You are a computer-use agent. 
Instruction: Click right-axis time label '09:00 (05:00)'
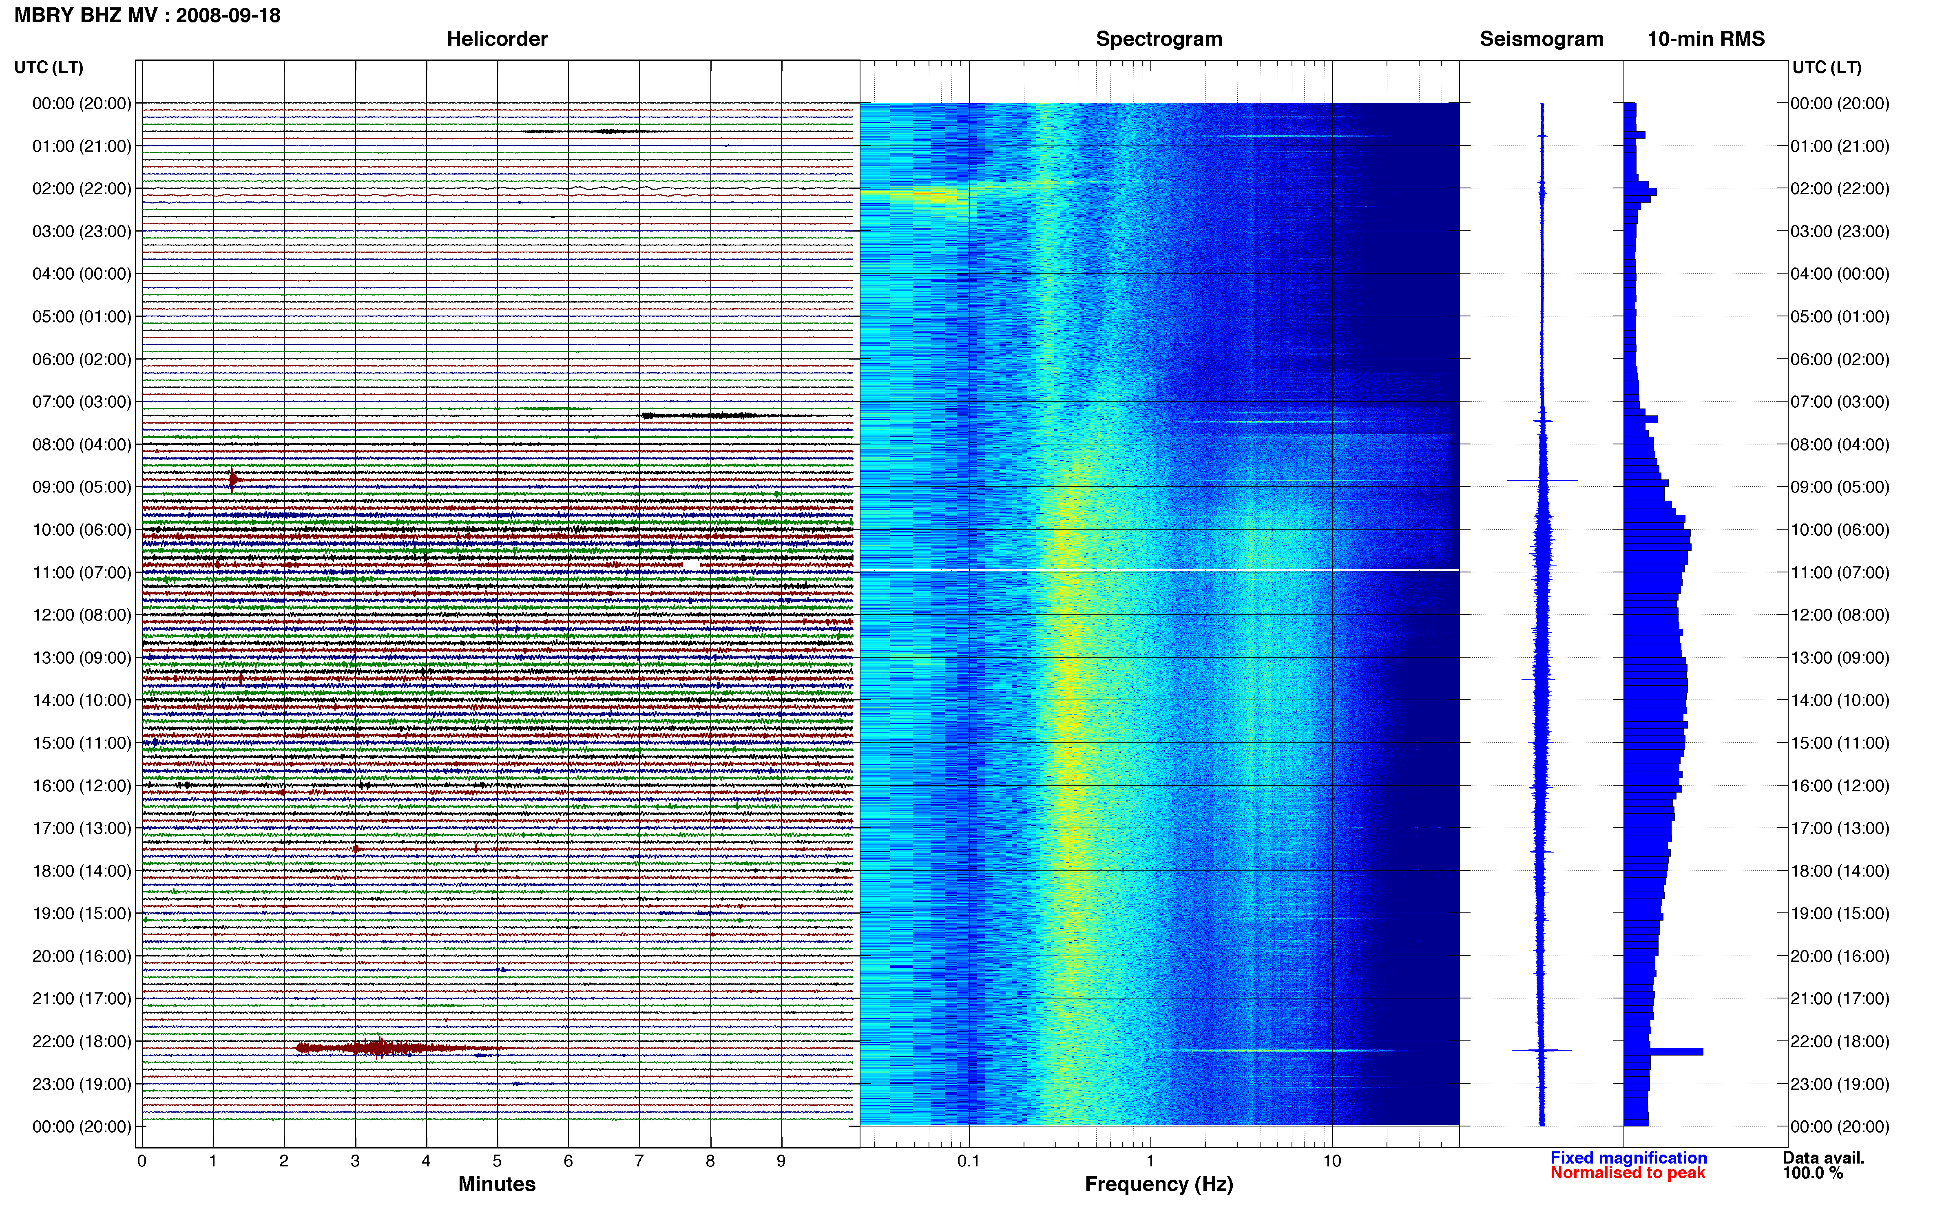1840,487
